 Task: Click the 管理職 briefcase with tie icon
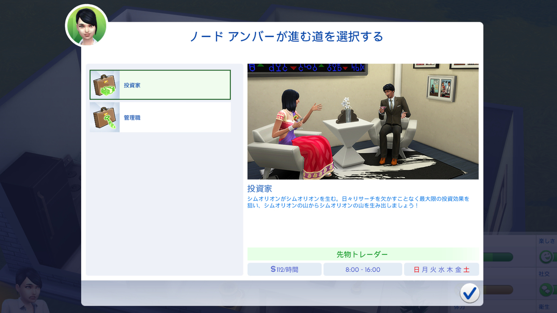pos(105,117)
